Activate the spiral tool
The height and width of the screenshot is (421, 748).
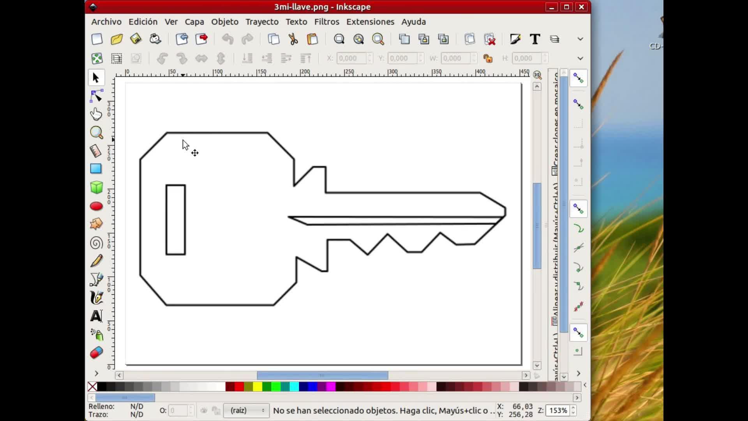96,243
